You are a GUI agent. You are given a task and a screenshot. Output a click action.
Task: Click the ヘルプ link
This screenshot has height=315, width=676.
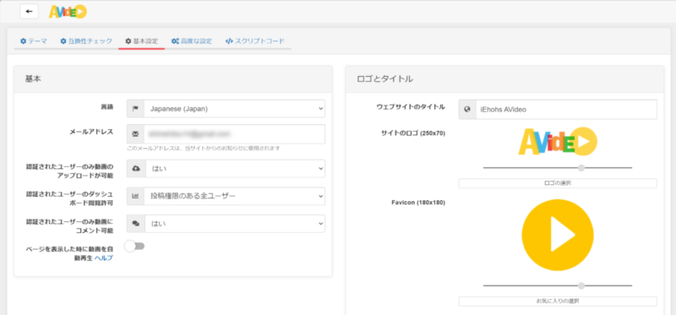[103, 258]
